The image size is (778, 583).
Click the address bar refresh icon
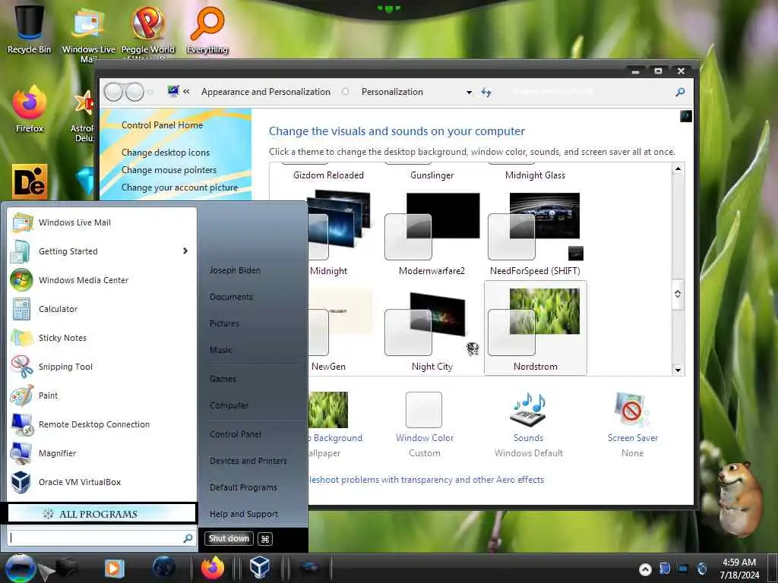[x=486, y=92]
